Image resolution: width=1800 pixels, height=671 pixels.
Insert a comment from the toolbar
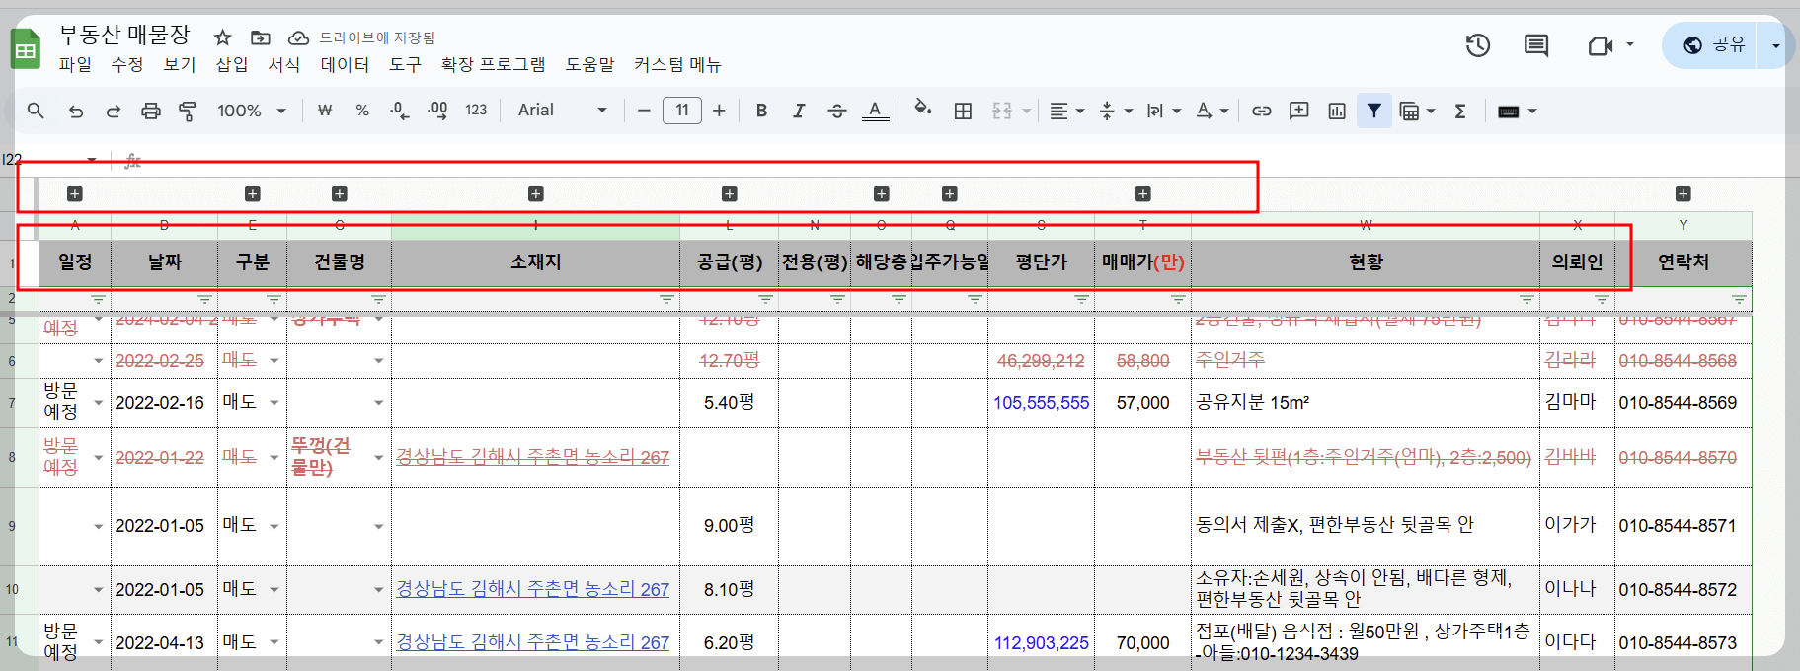pos(1299,111)
